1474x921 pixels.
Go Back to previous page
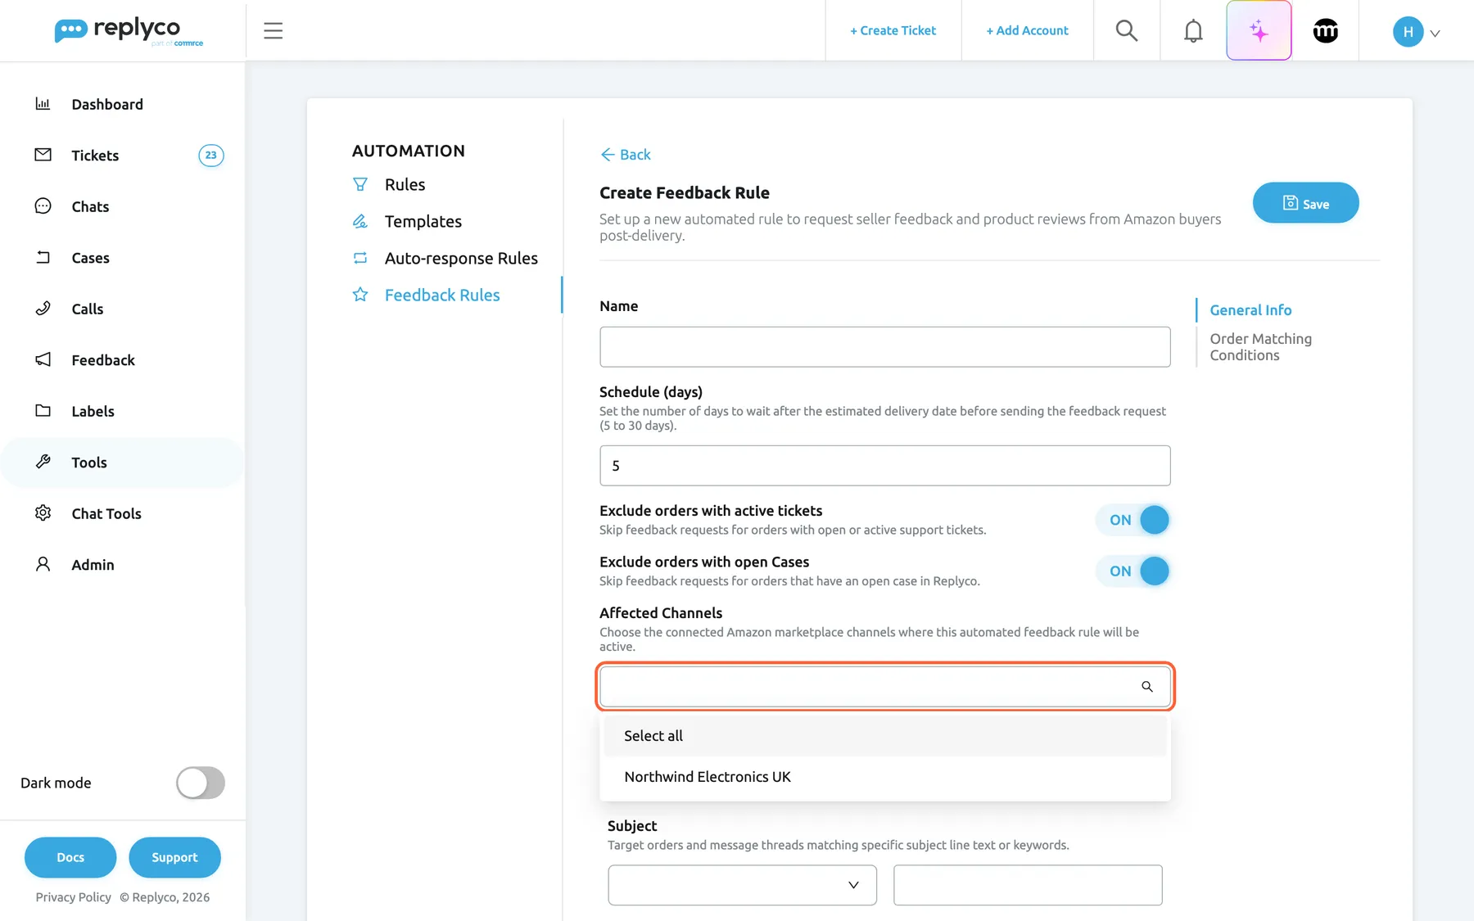(626, 155)
